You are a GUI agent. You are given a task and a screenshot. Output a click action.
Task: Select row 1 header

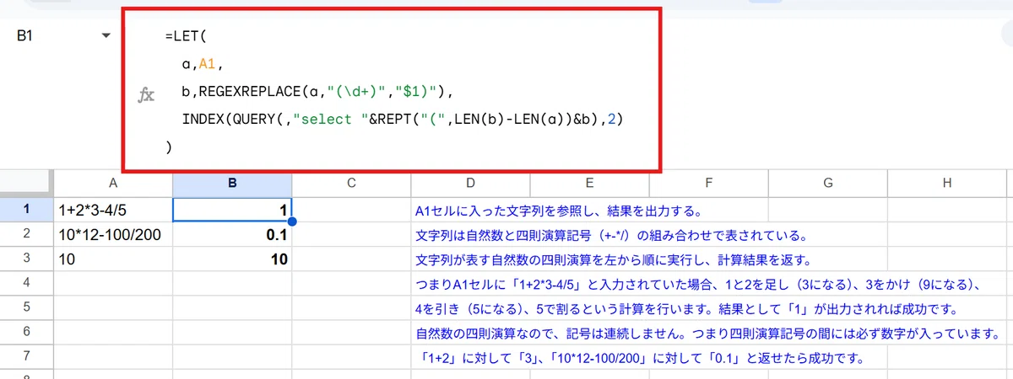tap(26, 210)
